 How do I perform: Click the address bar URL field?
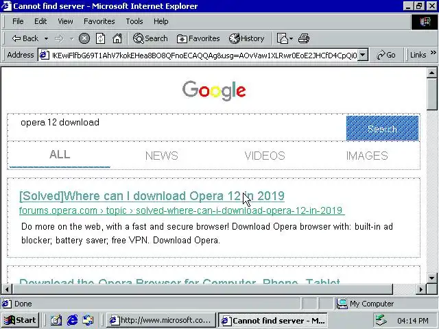[x=204, y=56]
